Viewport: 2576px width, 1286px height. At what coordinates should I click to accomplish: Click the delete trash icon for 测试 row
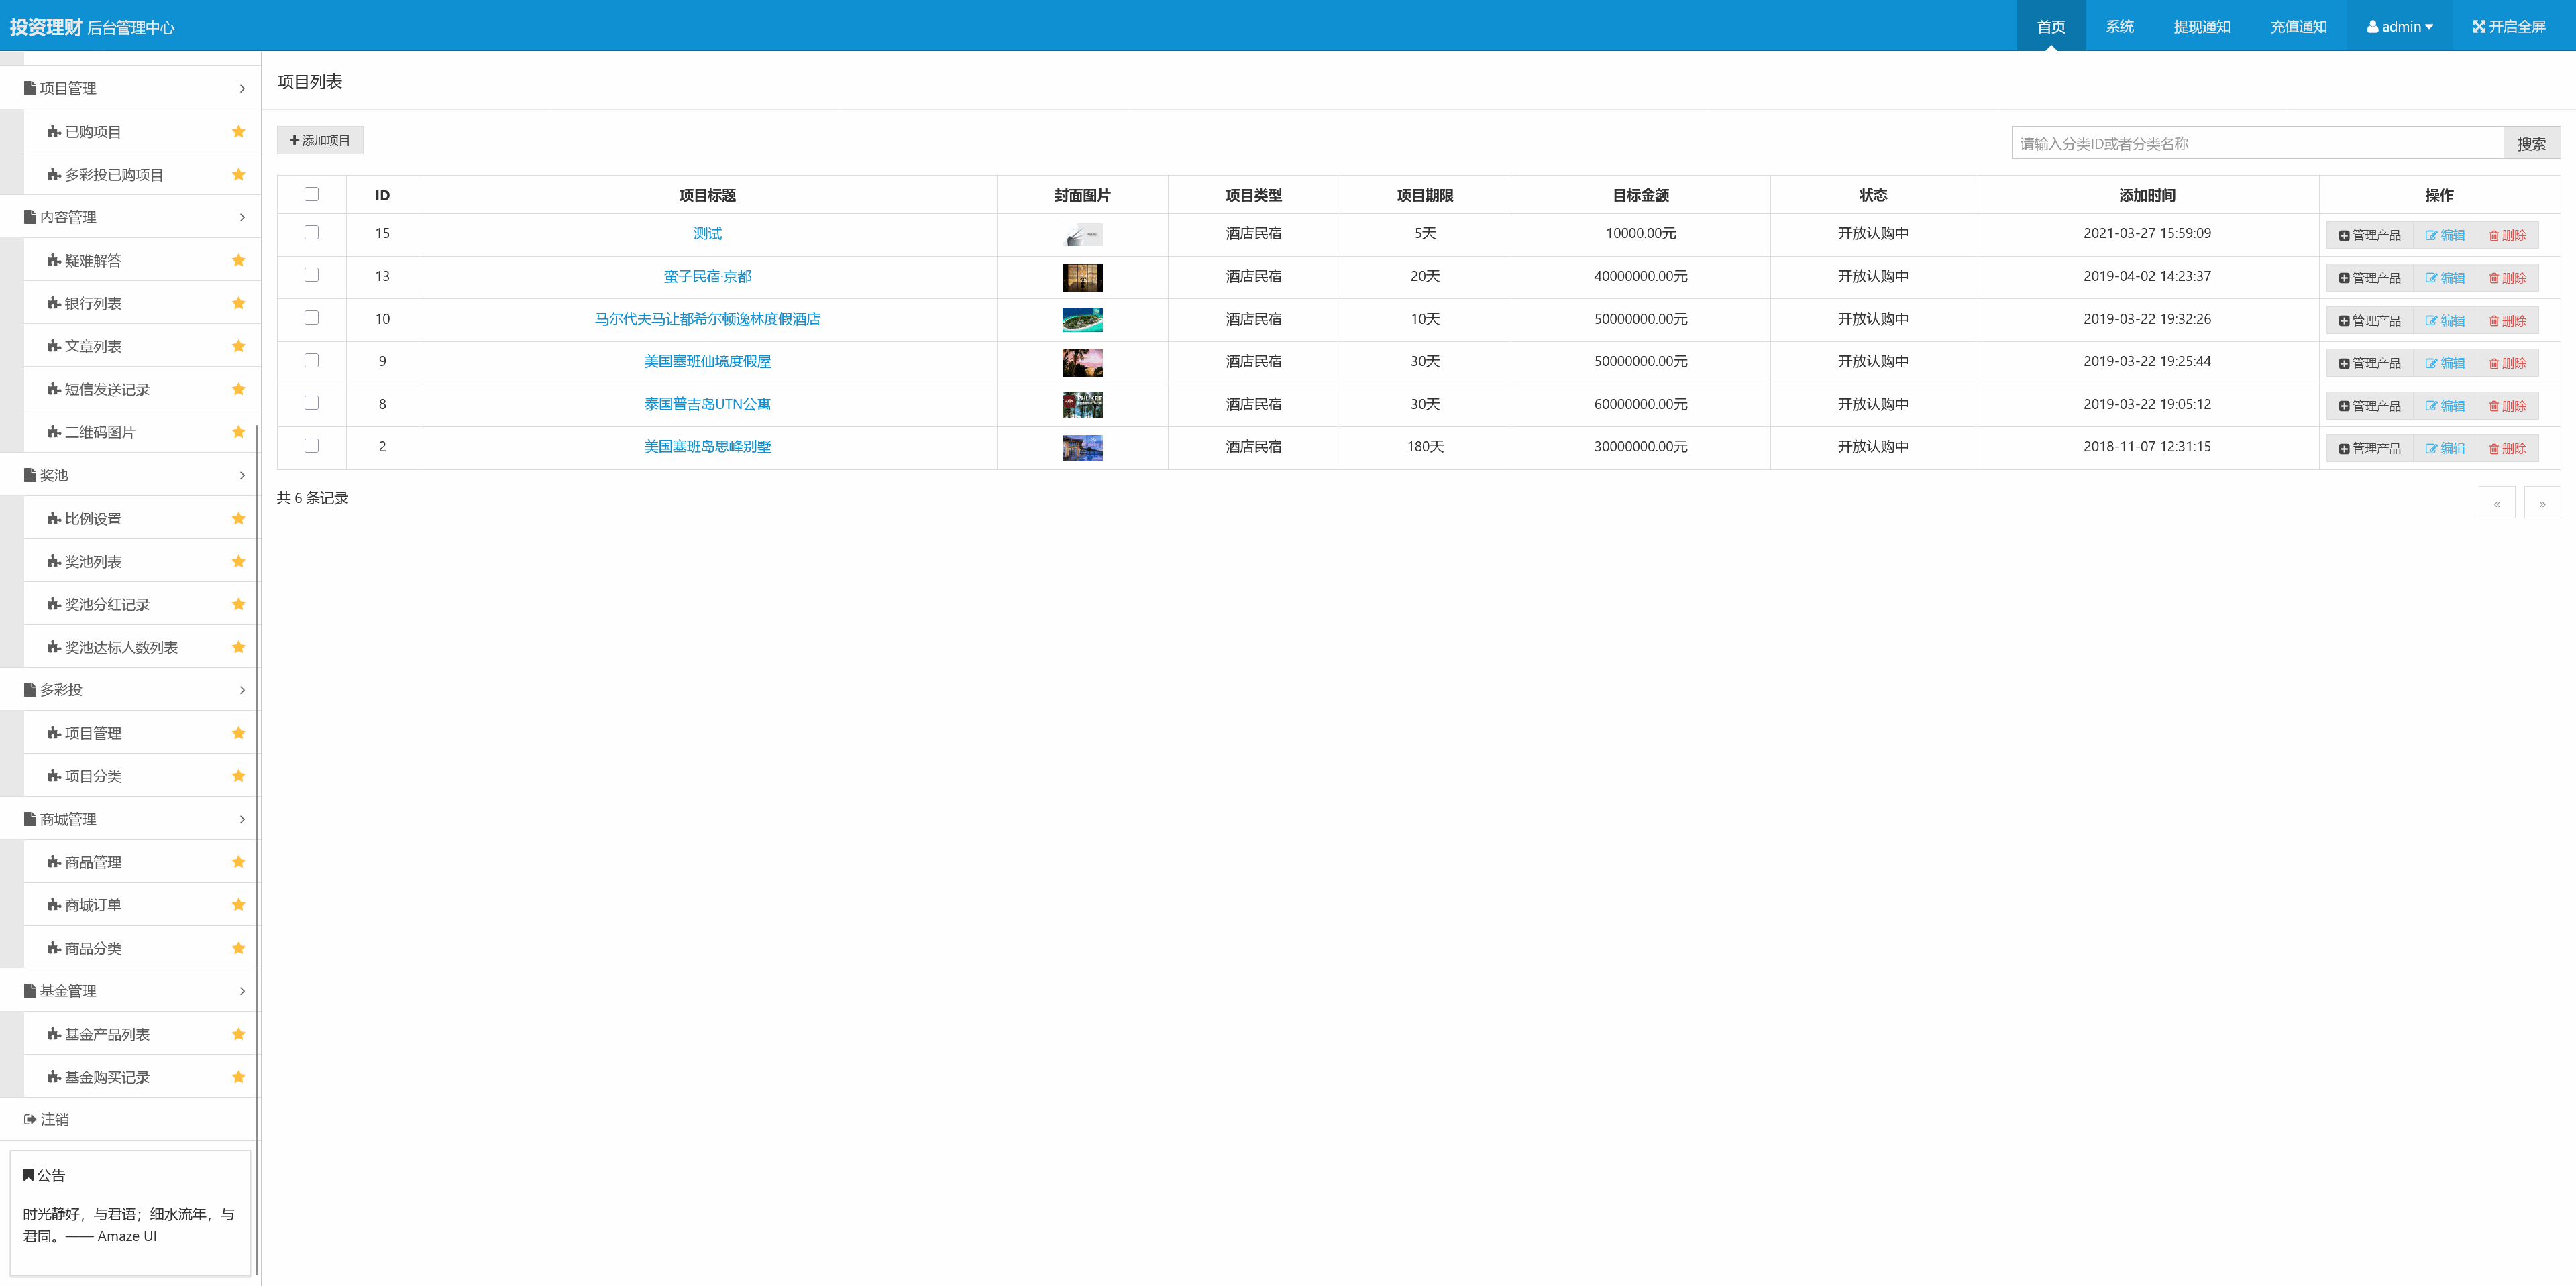click(2493, 236)
